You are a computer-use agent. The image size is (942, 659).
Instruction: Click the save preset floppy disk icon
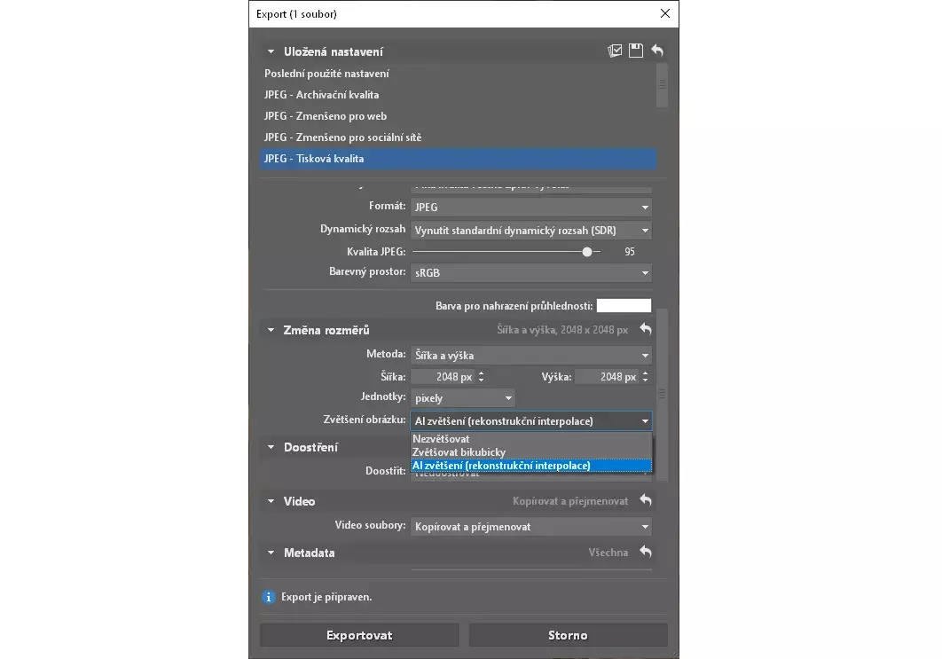pyautogui.click(x=636, y=51)
